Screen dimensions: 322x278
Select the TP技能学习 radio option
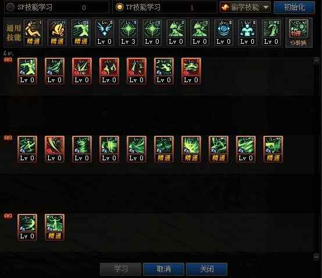pyautogui.click(x=120, y=7)
